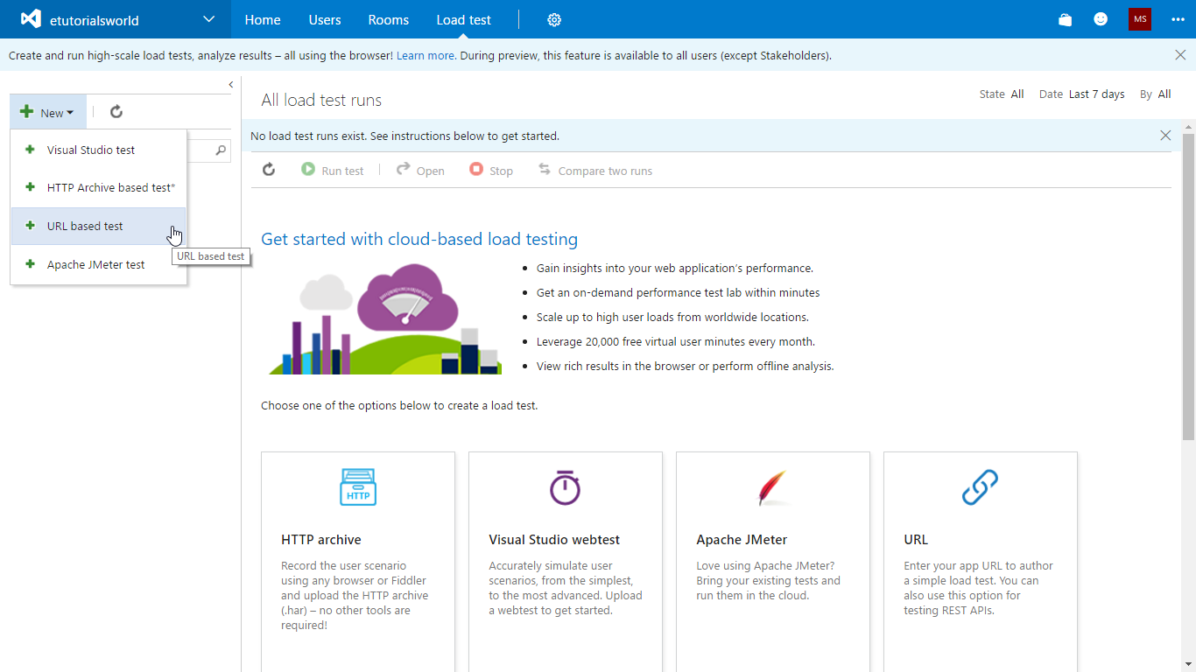The image size is (1196, 672).
Task: Open the MS user profile avatar
Action: coord(1140,19)
